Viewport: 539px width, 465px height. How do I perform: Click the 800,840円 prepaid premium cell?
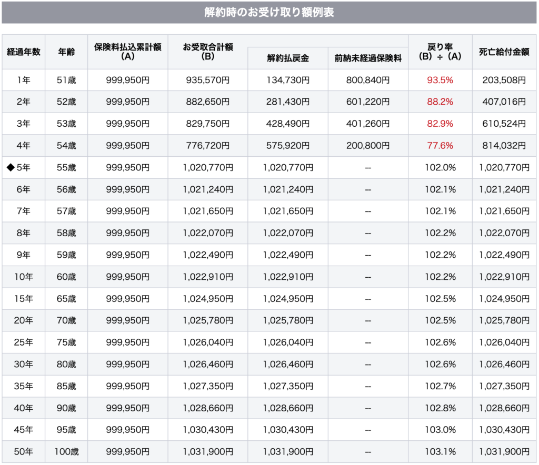tap(368, 80)
